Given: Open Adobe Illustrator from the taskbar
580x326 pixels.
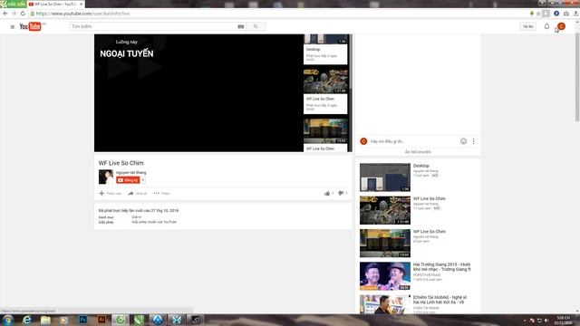Looking at the screenshot, I should [x=101, y=320].
